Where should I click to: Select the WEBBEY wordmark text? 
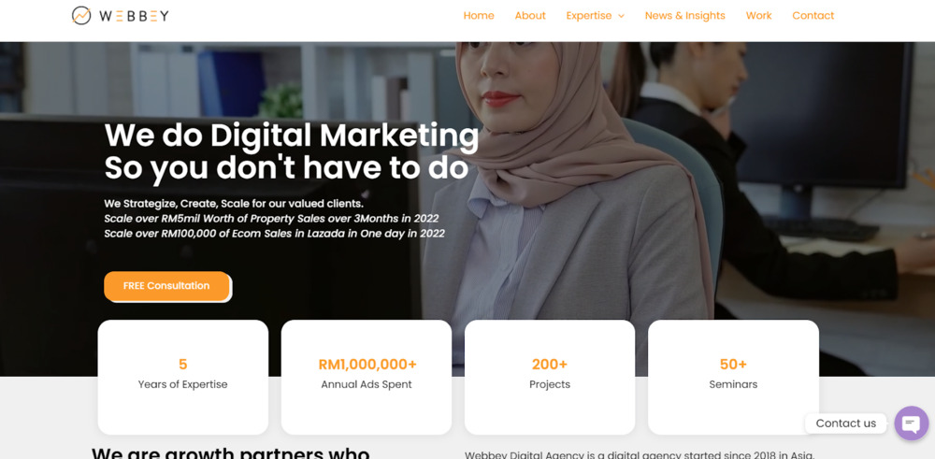pos(134,16)
